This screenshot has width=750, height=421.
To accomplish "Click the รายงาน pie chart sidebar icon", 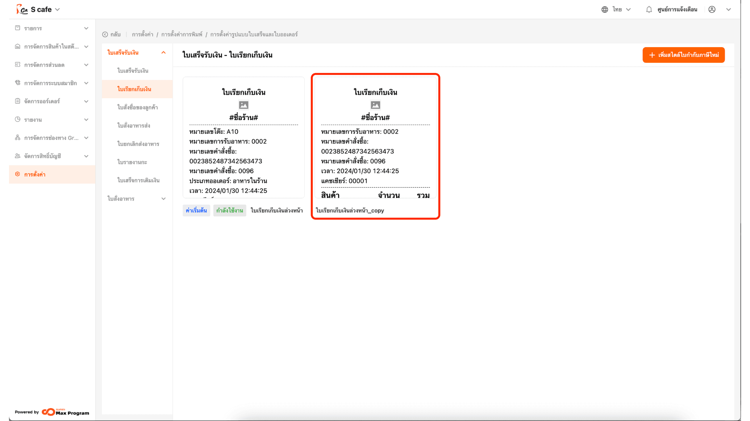I will pos(18,119).
